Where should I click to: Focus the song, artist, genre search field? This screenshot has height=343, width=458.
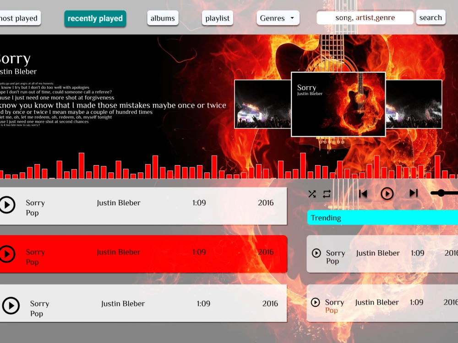pos(365,17)
